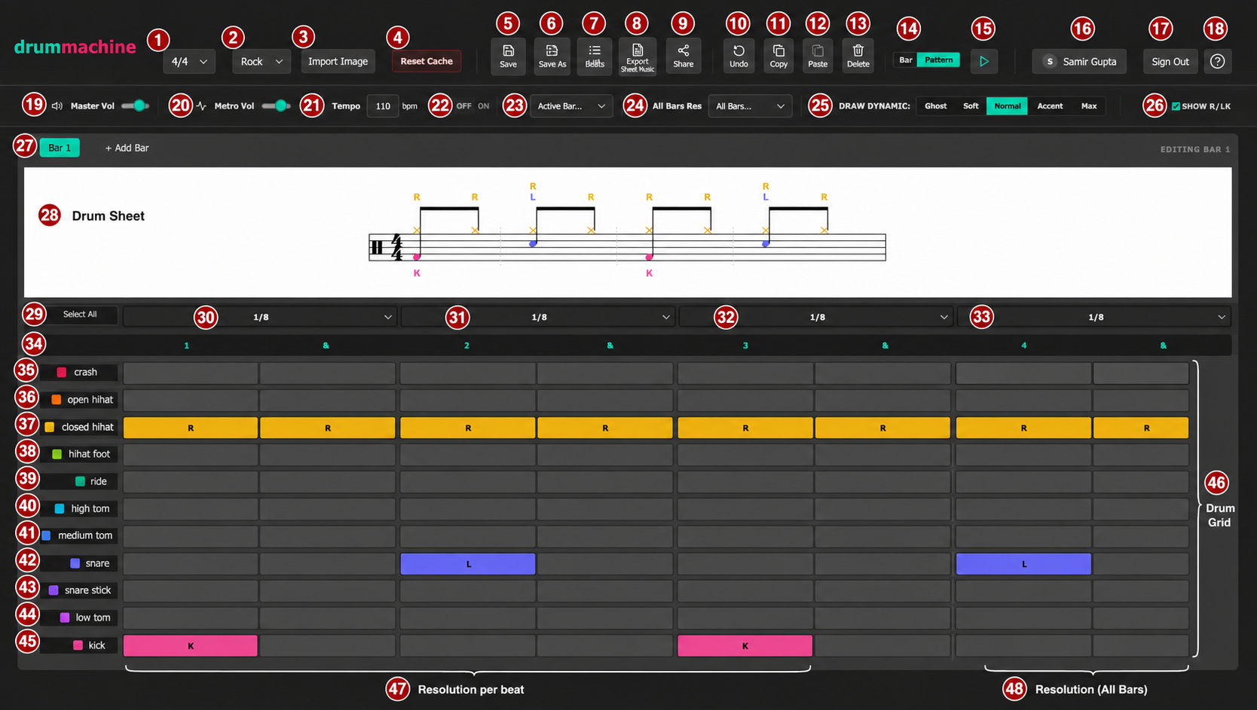Open the 4/4 time signature dropdown
The width and height of the screenshot is (1257, 710).
click(189, 62)
